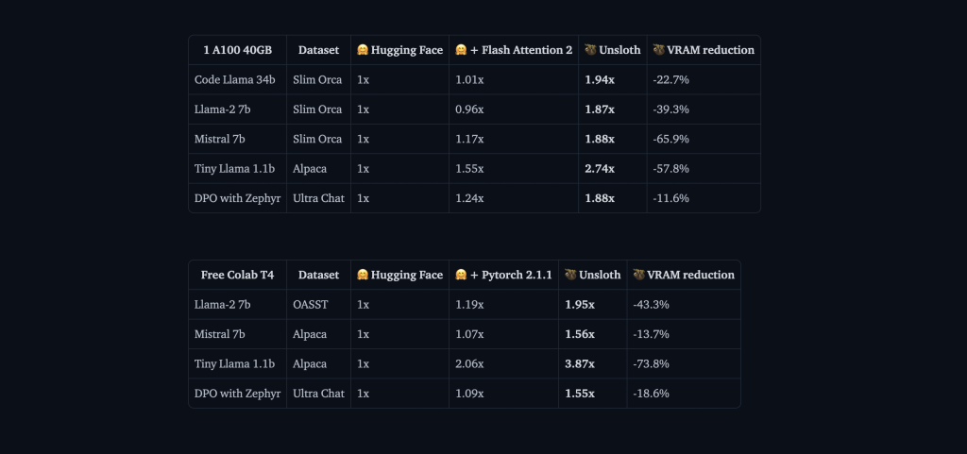This screenshot has height=454, width=967.
Task: Select the 2.74x Unsloth speedup cell
Action: (x=600, y=168)
